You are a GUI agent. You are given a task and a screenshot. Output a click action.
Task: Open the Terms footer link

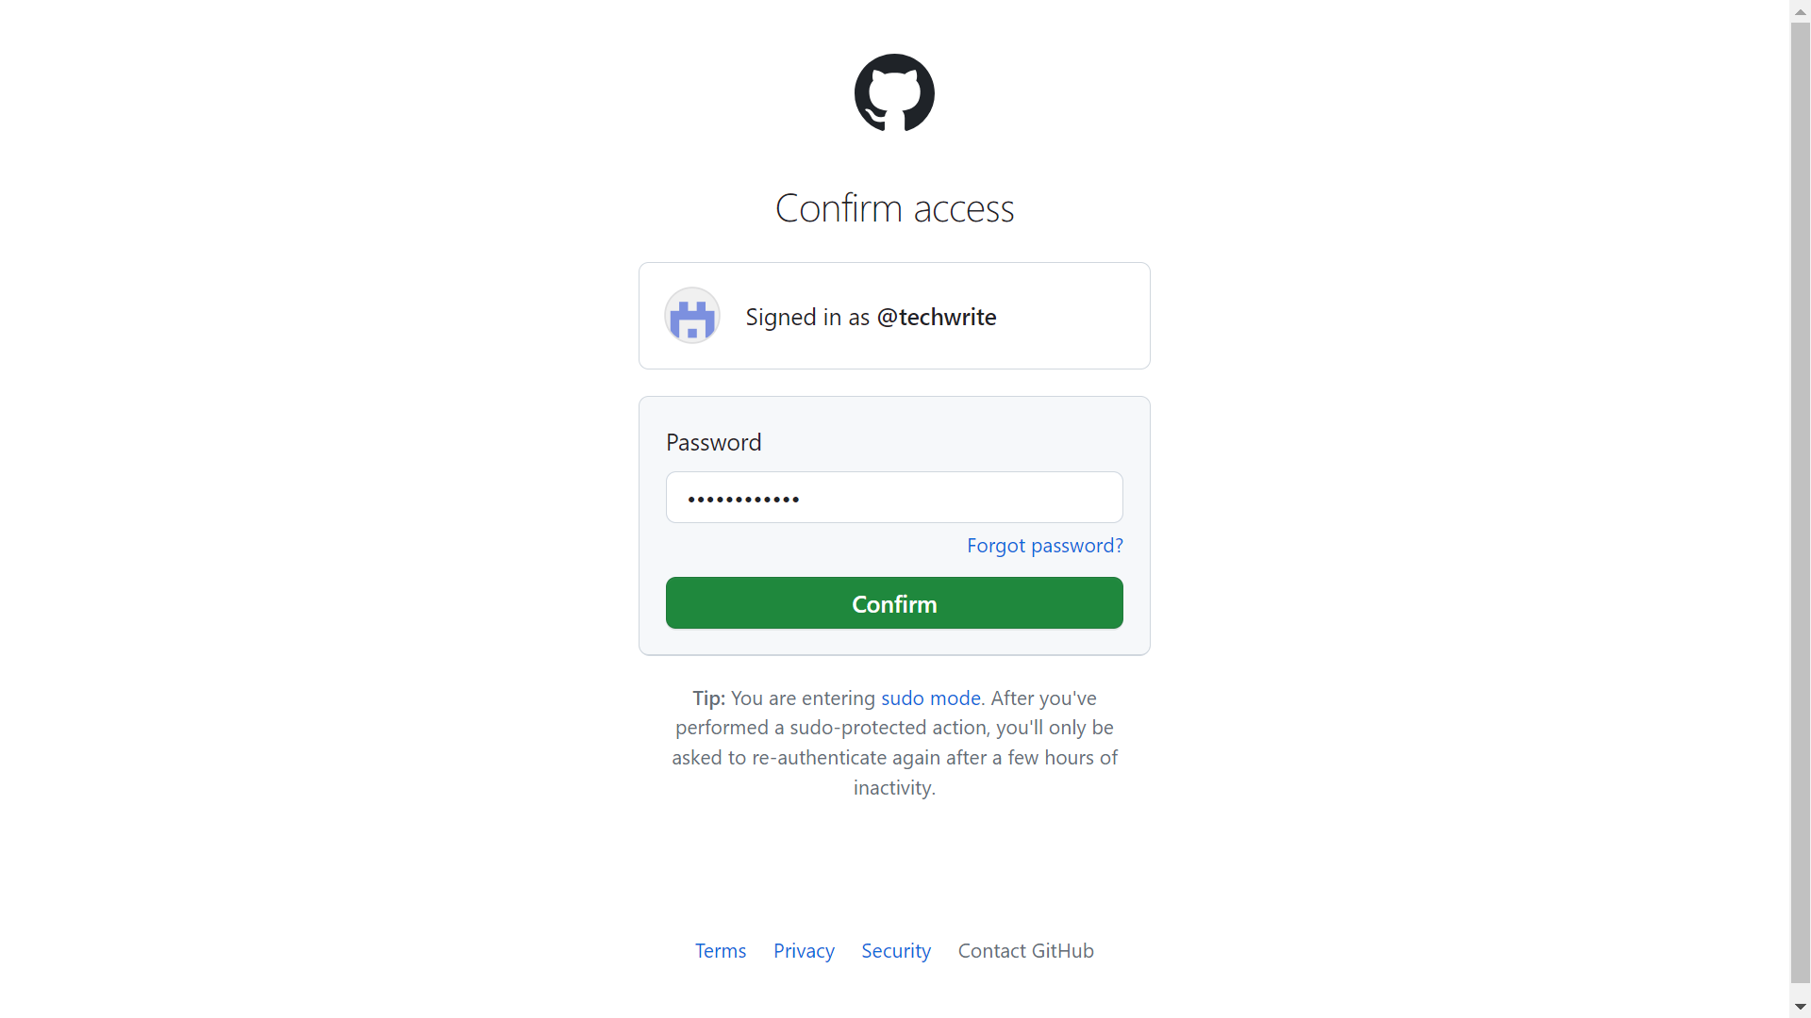(721, 951)
